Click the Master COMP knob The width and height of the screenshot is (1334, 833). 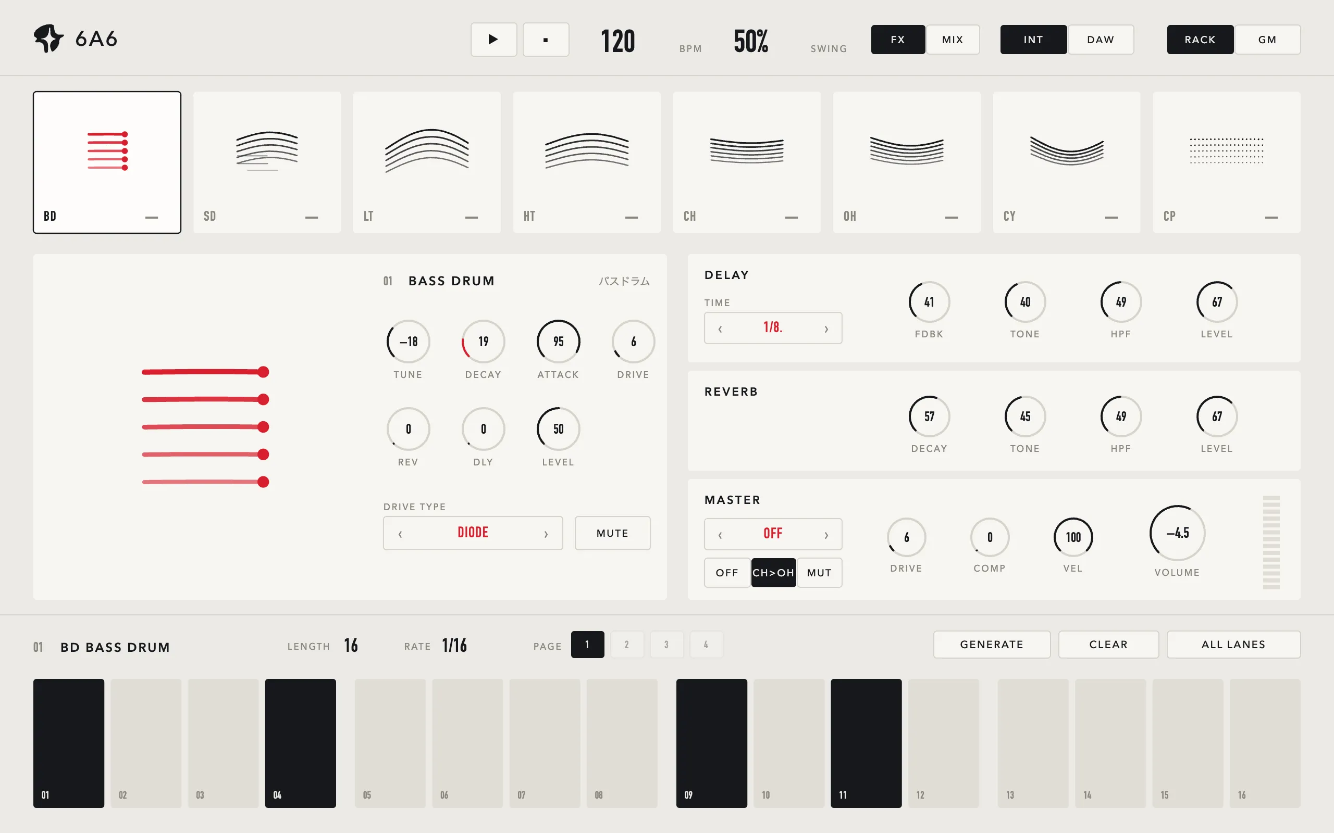[x=990, y=537]
